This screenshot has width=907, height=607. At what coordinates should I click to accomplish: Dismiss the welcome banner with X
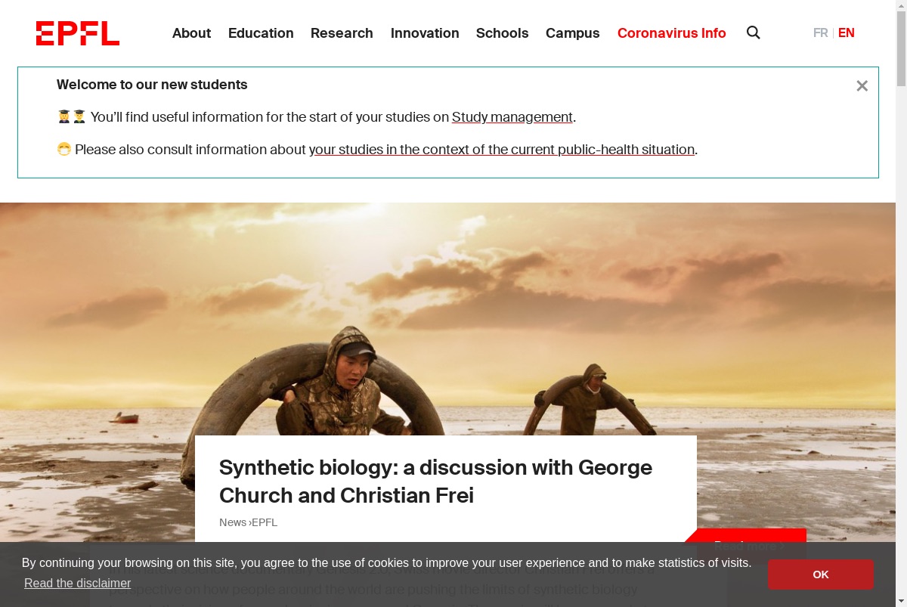(x=862, y=86)
